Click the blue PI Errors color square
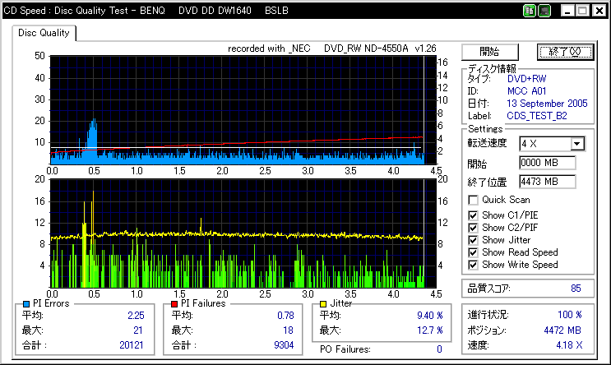This screenshot has height=365, width=611. pos(26,303)
